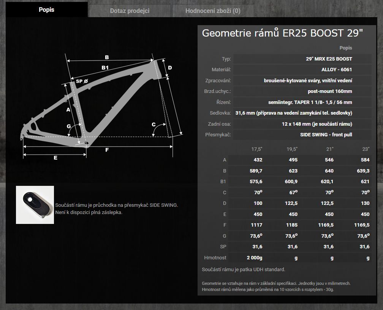Image resolution: width=383 pixels, height=310 pixels.
Task: Select the 21" size column header
Action: (329, 149)
